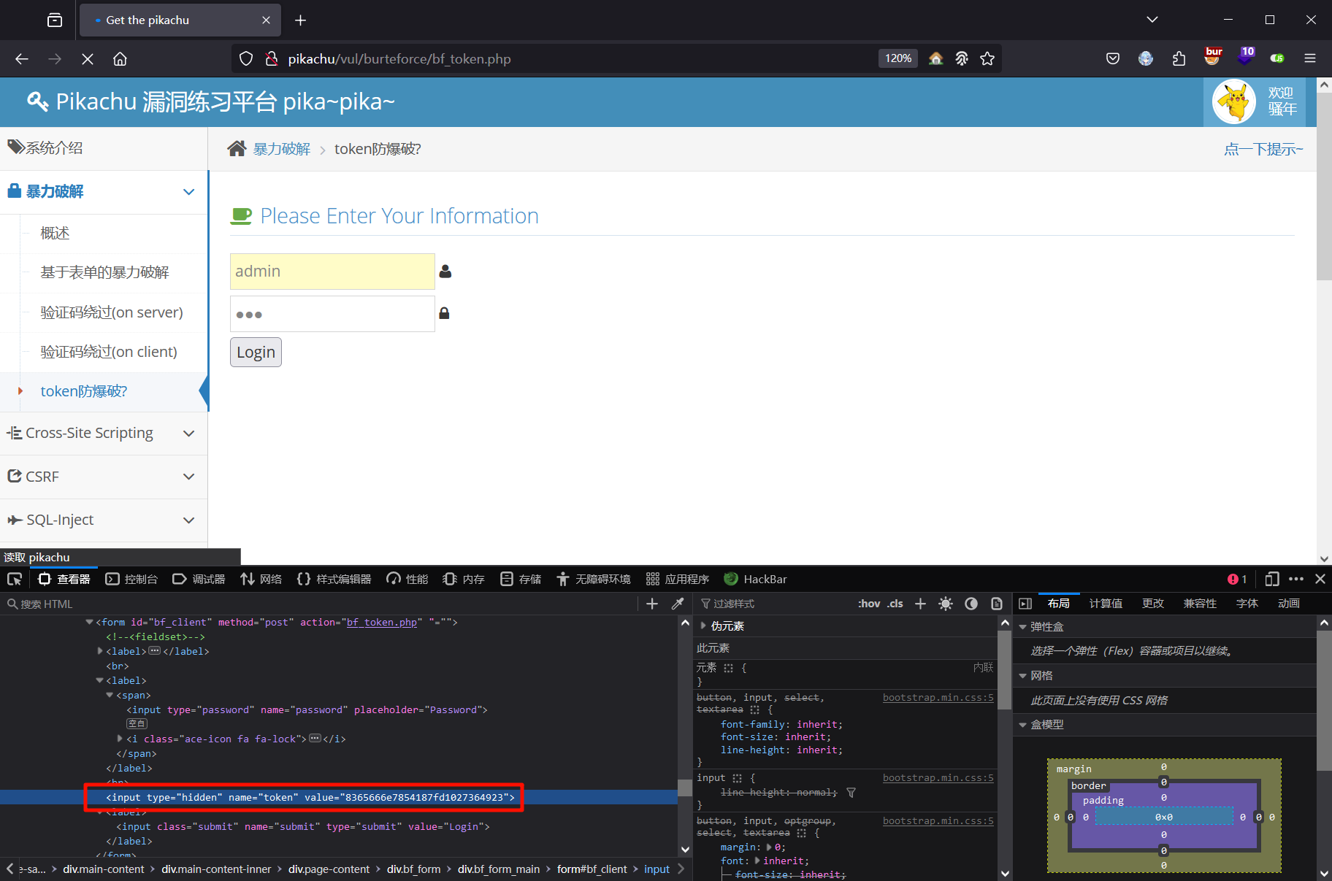Expand the Cross-Site Scripting menu
This screenshot has height=881, width=1332.
click(104, 434)
